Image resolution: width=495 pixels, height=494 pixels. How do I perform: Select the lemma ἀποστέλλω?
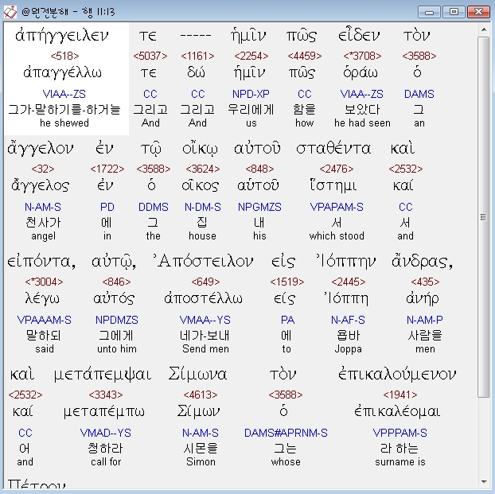(203, 298)
